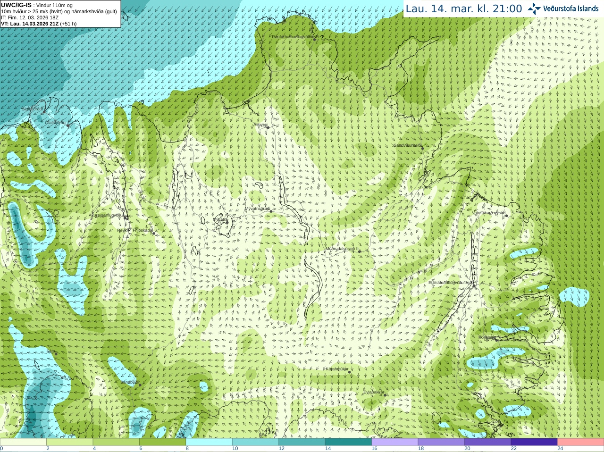The height and width of the screenshot is (452, 604).
Task: Click the Reykir í Fnjóskadal station label
Action: (x=135, y=230)
